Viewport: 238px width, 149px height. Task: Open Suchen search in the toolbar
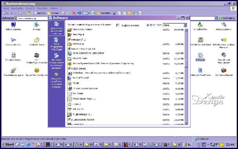tap(40, 13)
